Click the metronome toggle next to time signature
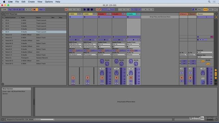Viewport: 219px width, 123px height. [34, 10]
